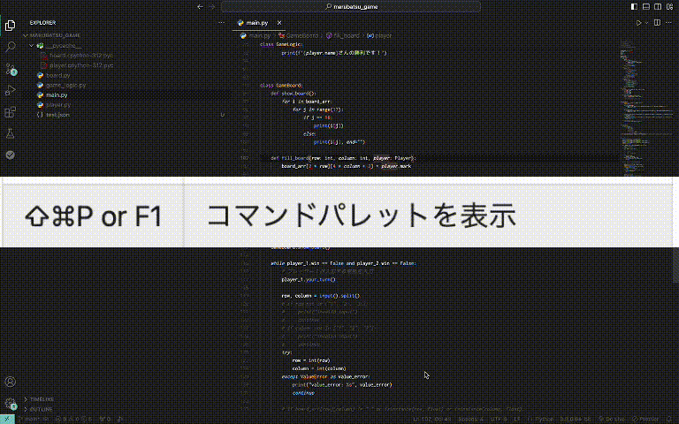679x424 pixels.
Task: Toggle the bottom panel layout icon
Action: (x=646, y=6)
